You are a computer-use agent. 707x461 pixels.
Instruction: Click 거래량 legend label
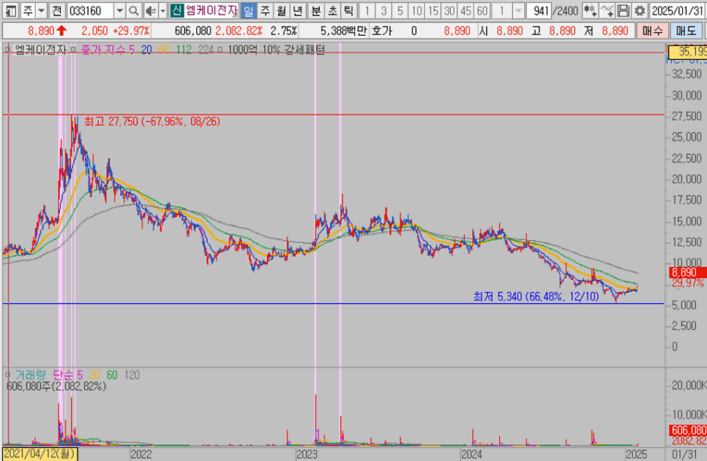30,375
